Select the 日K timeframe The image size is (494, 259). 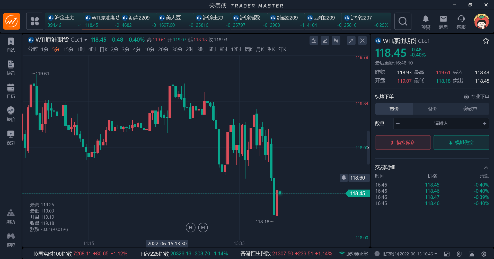point(104,49)
